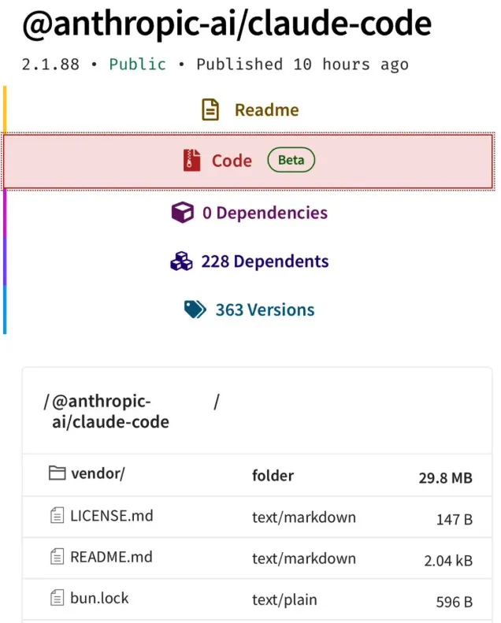Open the LICENSE.md file

pos(112,517)
